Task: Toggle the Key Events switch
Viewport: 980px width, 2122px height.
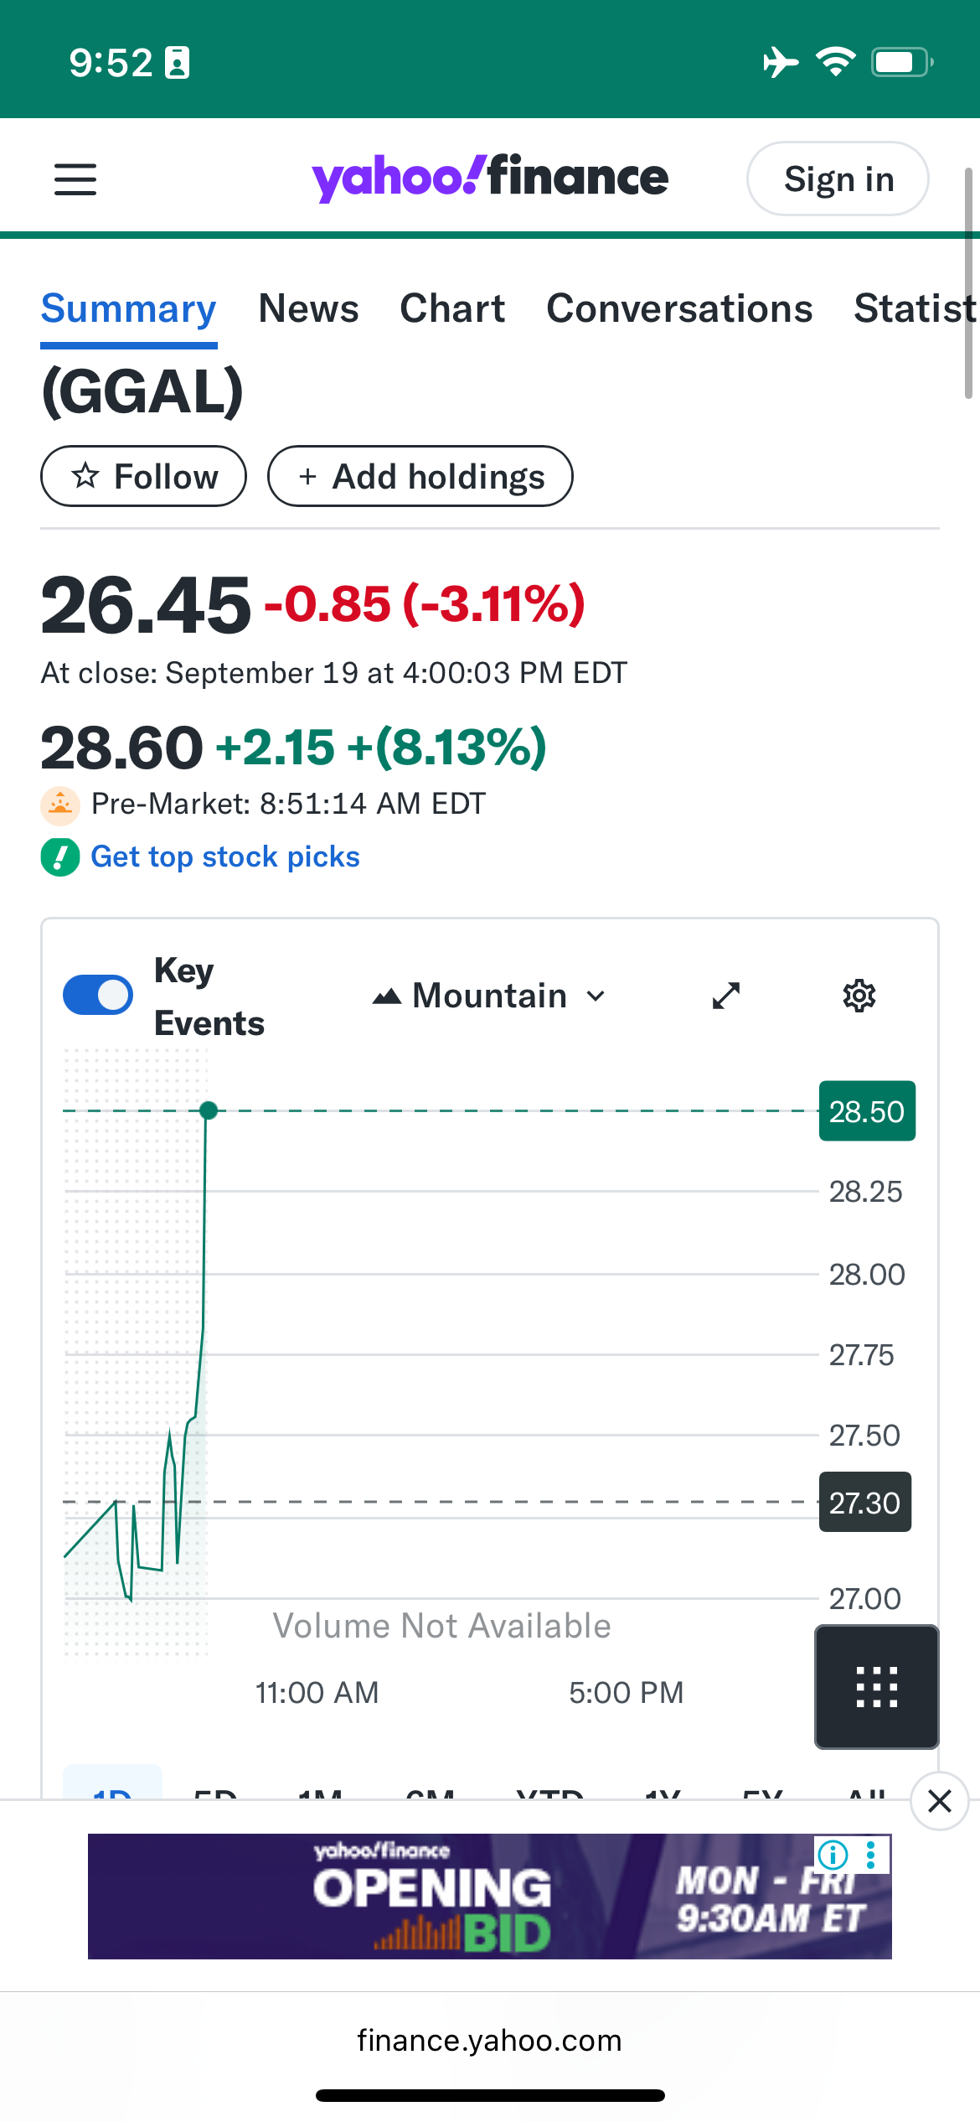Action: coord(98,996)
